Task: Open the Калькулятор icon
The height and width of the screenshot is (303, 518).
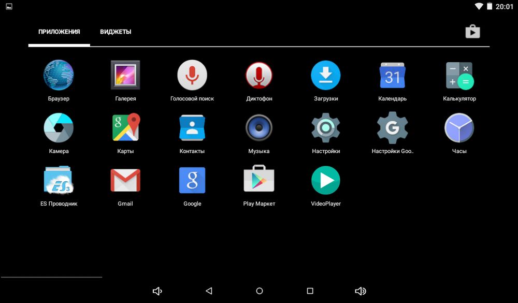Action: click(x=459, y=76)
